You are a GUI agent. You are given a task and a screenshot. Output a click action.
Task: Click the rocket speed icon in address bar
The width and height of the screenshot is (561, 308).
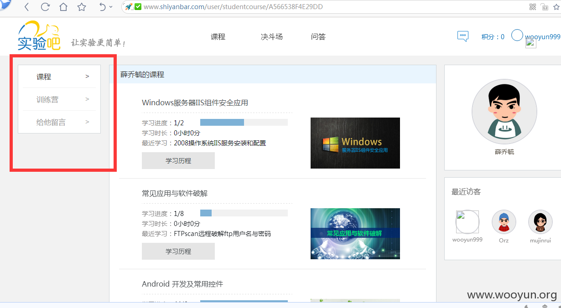coord(129,7)
